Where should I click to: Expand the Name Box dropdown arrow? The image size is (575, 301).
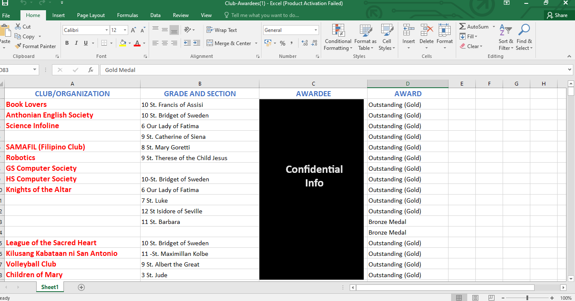coord(34,70)
